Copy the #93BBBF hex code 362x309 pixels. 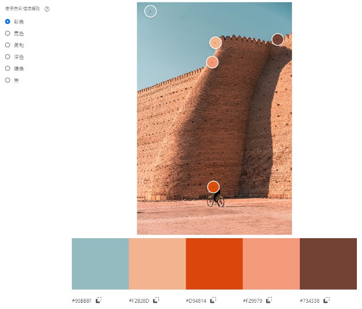[99, 300]
